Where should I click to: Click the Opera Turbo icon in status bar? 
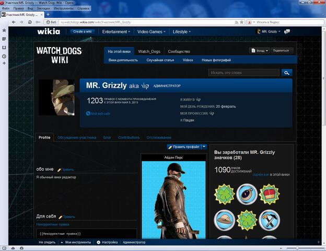(21, 248)
